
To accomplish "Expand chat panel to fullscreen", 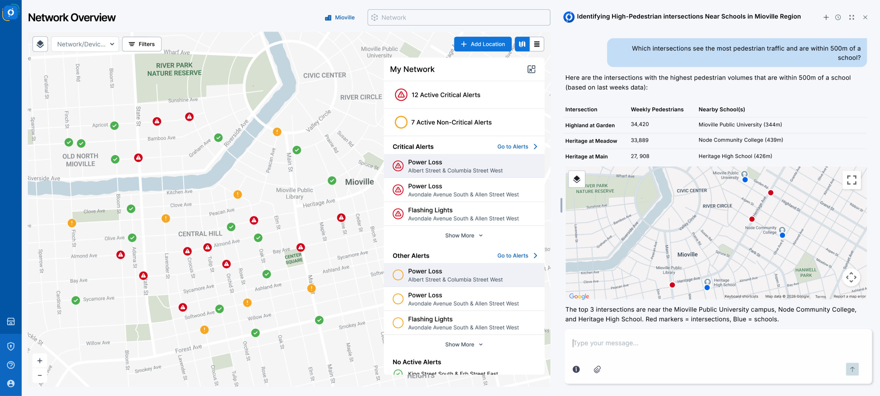I will tap(851, 17).
